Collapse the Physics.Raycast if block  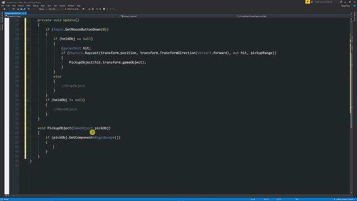(x=28, y=53)
